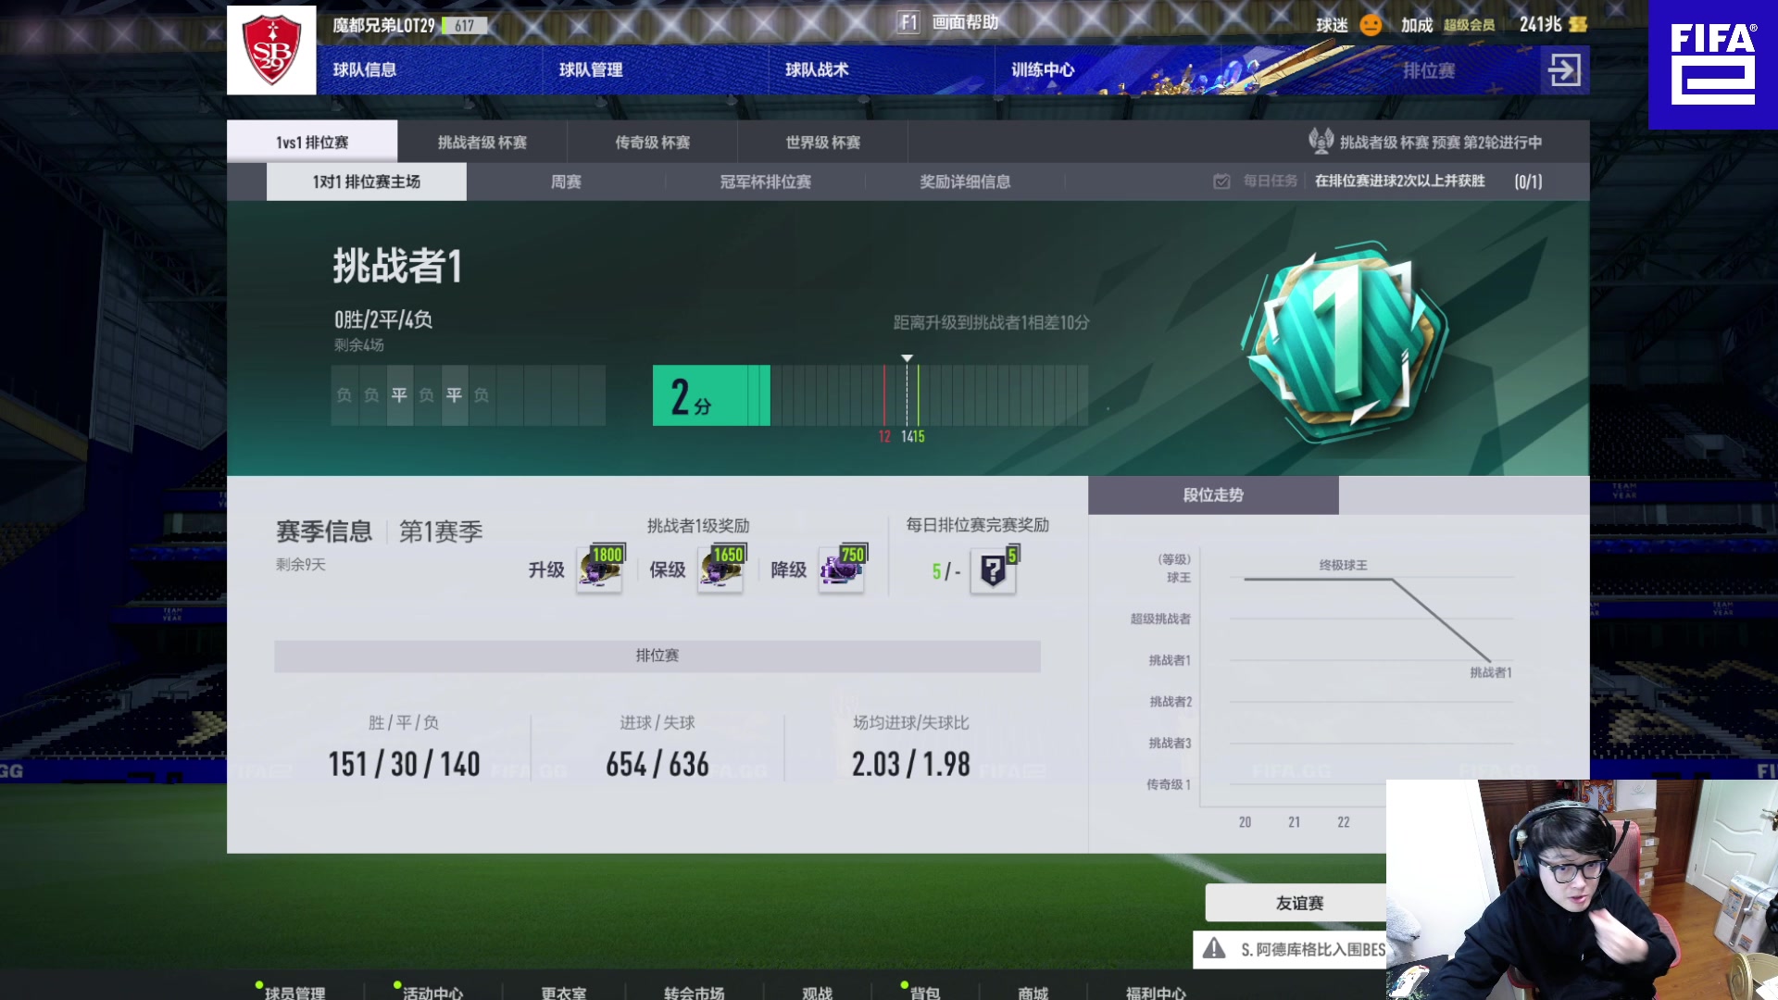Click the S.阿德库格比 news ticker message
Viewport: 1778px width, 1000px height.
(x=1313, y=949)
